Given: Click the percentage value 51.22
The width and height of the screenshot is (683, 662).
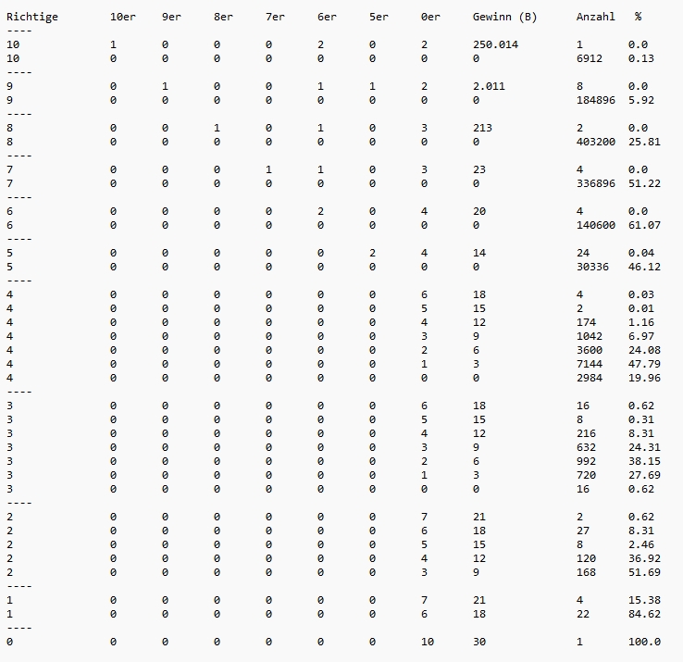Looking at the screenshot, I should click(645, 183).
